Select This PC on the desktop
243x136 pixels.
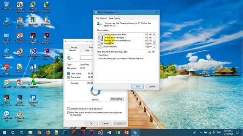(x=6, y=21)
